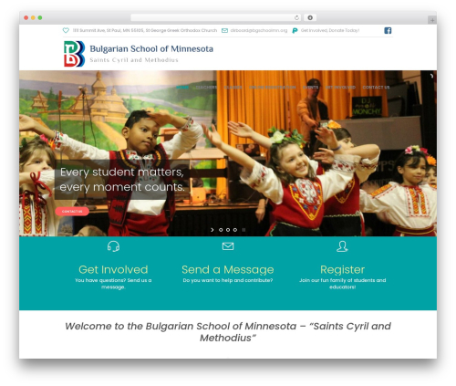Screen dimensions: 456x386
Task: Click the heart location icon by the address
Action: (x=66, y=30)
